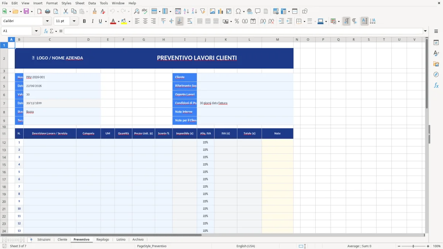
Task: Open the Data menu
Action: coord(92,3)
